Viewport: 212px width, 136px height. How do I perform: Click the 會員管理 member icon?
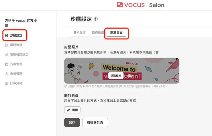(x=7, y=74)
